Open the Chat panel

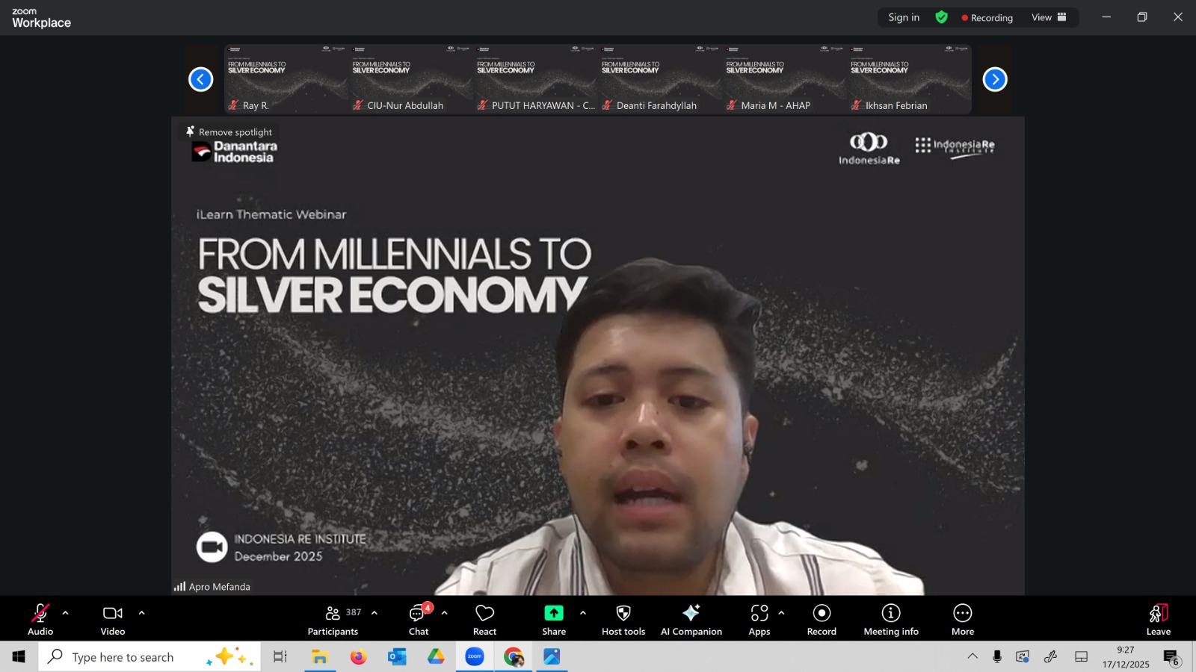click(x=419, y=620)
